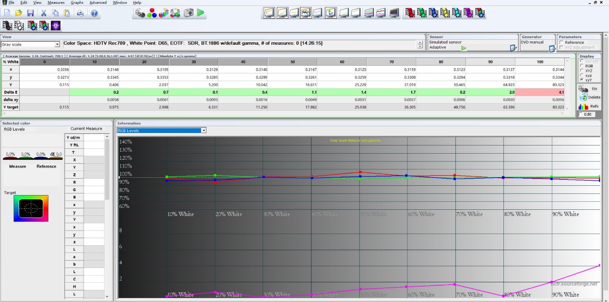
Task: Open the Window menu
Action: tap(120, 2)
